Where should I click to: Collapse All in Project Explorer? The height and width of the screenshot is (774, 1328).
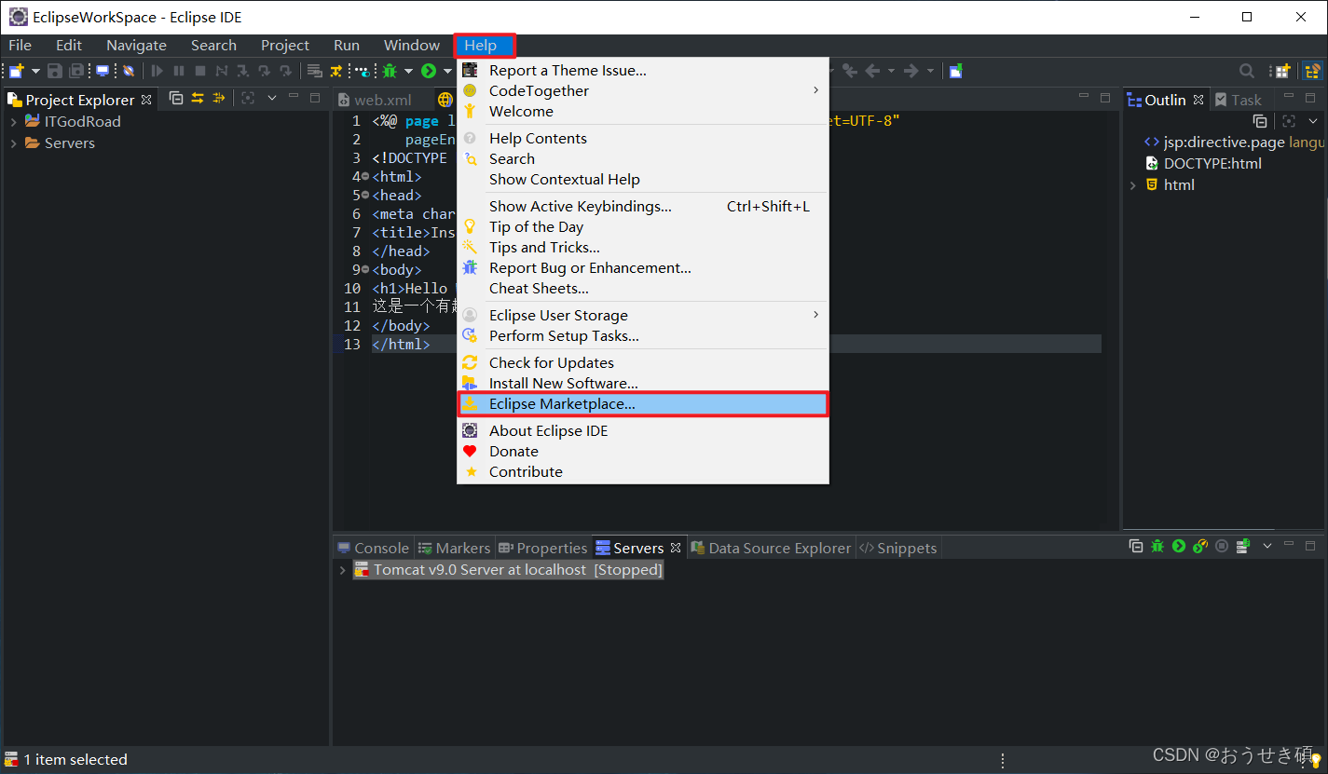[176, 98]
